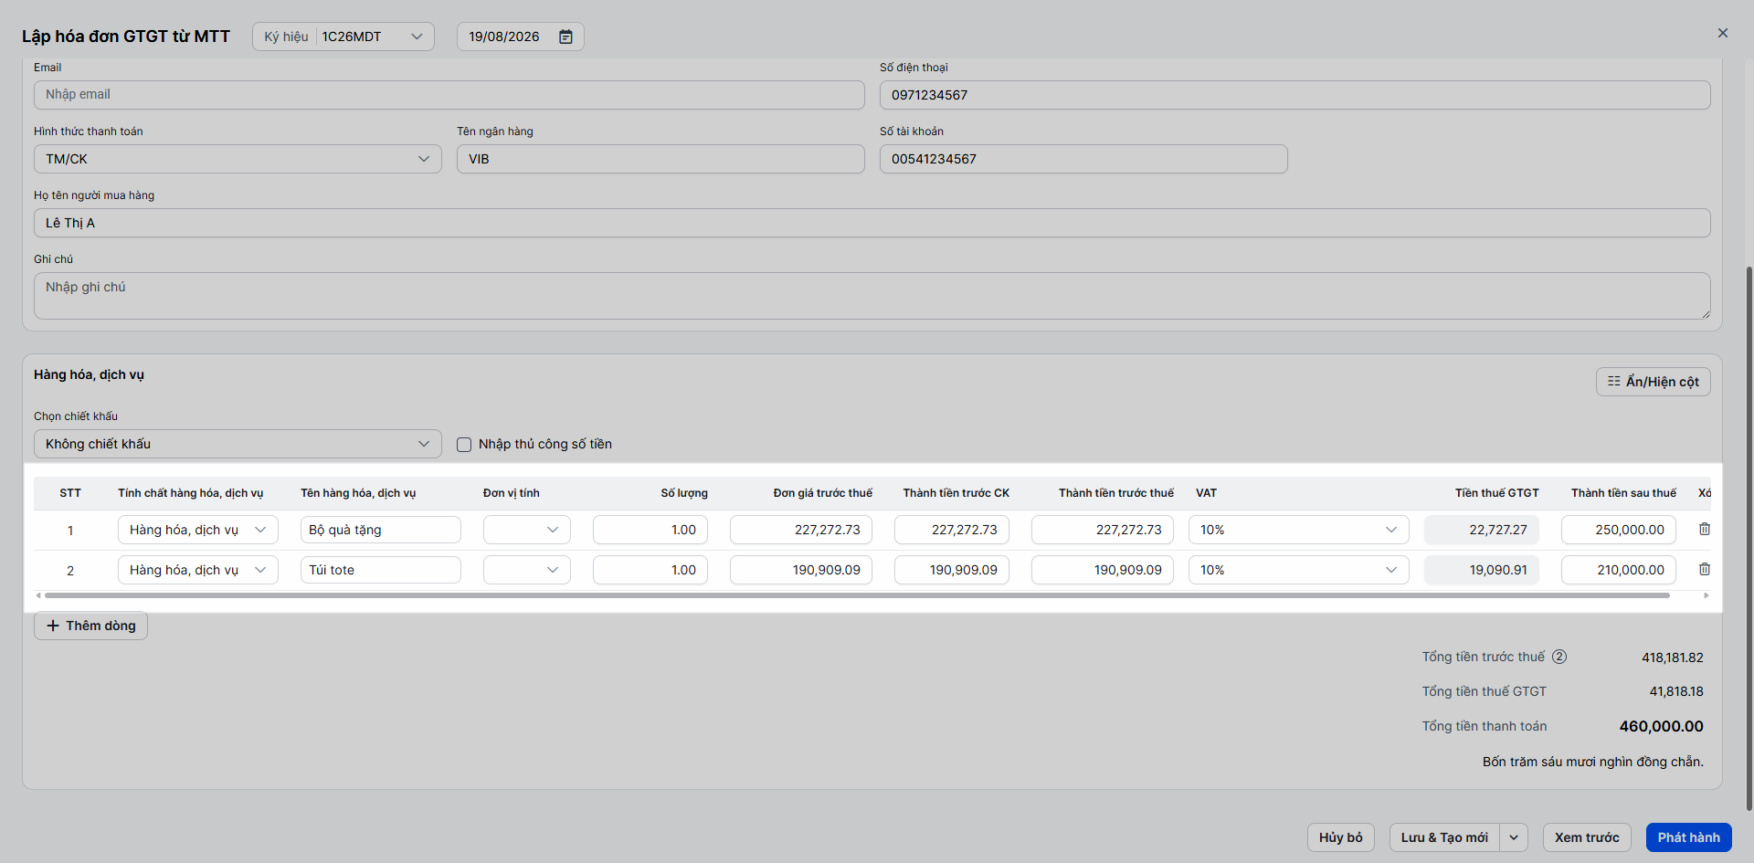Click tax amount 19,090.91 in row 2
This screenshot has width=1754, height=863.
[1481, 570]
